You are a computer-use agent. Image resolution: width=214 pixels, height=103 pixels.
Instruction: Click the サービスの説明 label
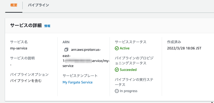click(x=22, y=58)
